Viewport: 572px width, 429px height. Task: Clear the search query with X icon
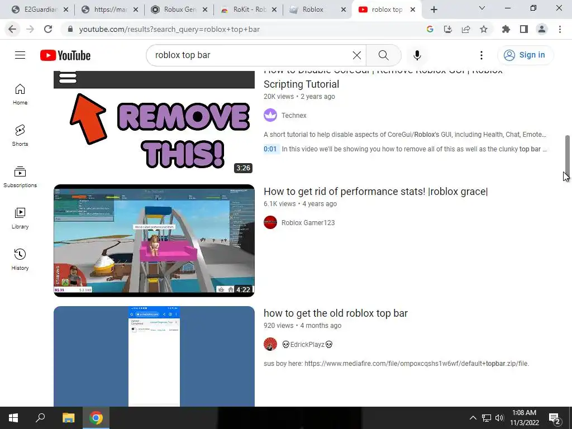(357, 55)
